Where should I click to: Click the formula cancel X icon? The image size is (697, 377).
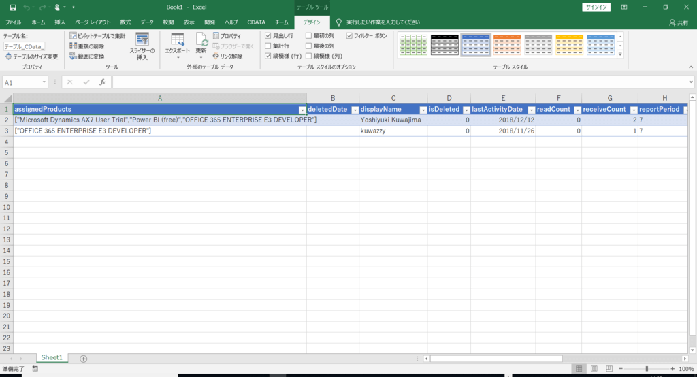pyautogui.click(x=70, y=82)
